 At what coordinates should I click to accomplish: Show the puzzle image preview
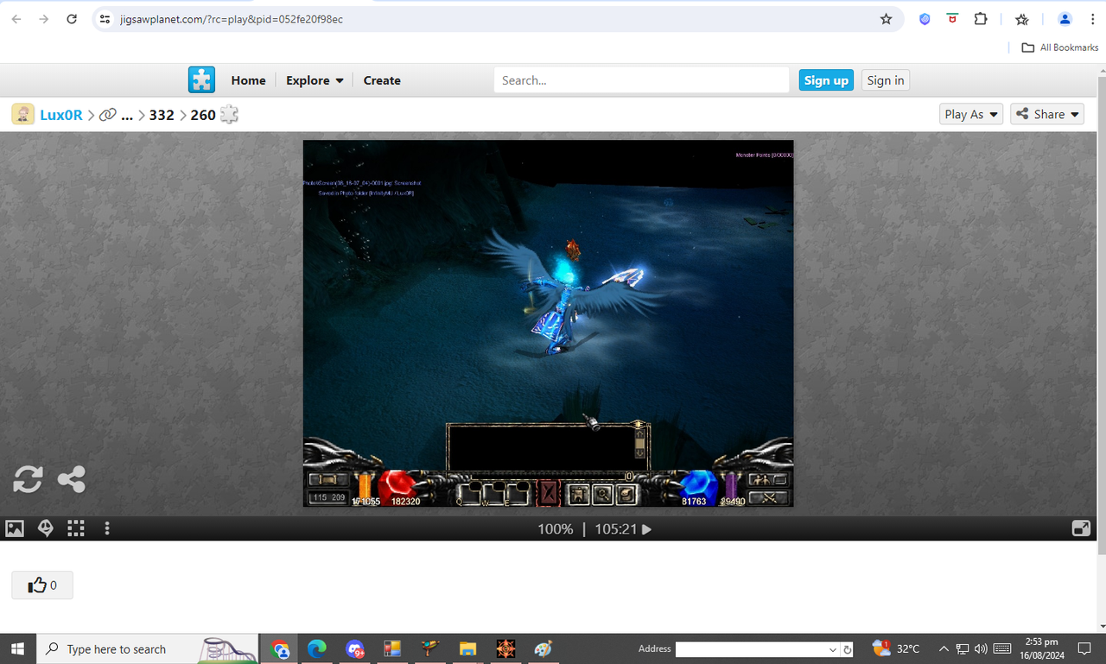15,528
